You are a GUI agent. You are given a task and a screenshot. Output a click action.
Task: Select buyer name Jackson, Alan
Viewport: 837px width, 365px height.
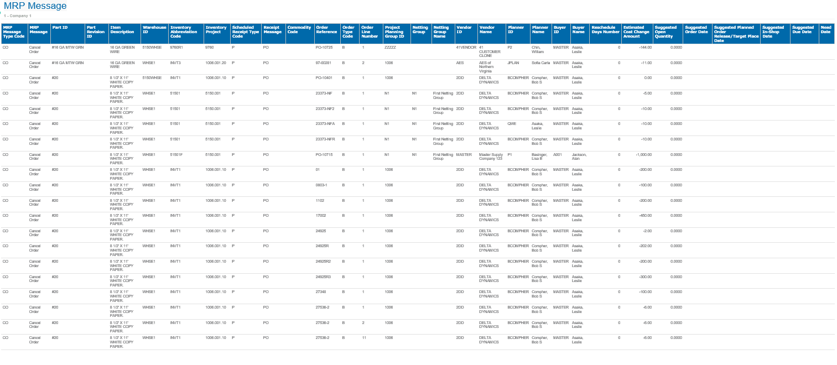(x=579, y=157)
